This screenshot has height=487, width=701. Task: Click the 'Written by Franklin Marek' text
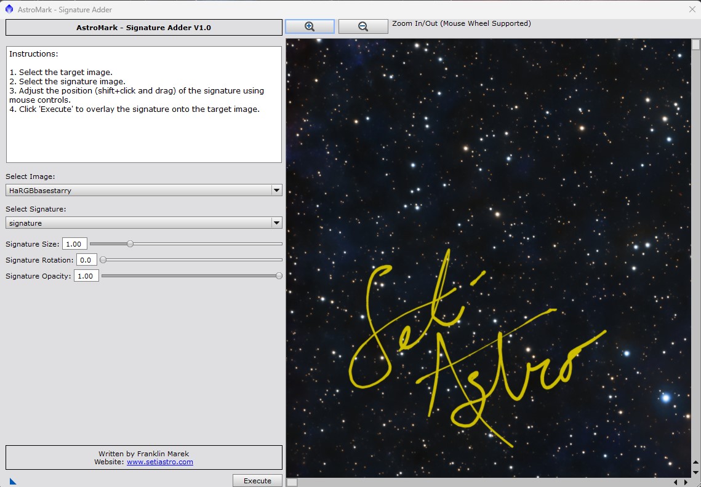coord(144,454)
